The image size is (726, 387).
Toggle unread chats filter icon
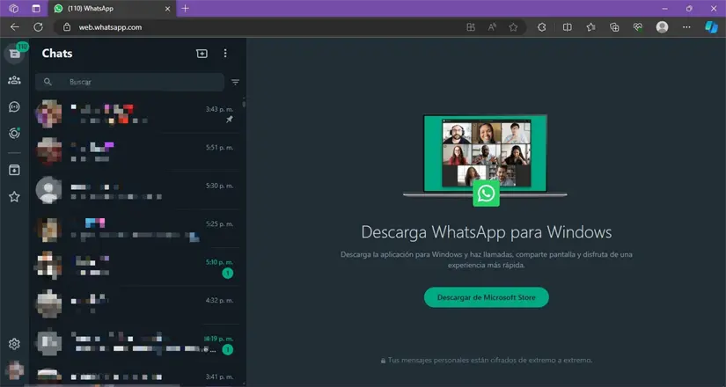point(235,82)
